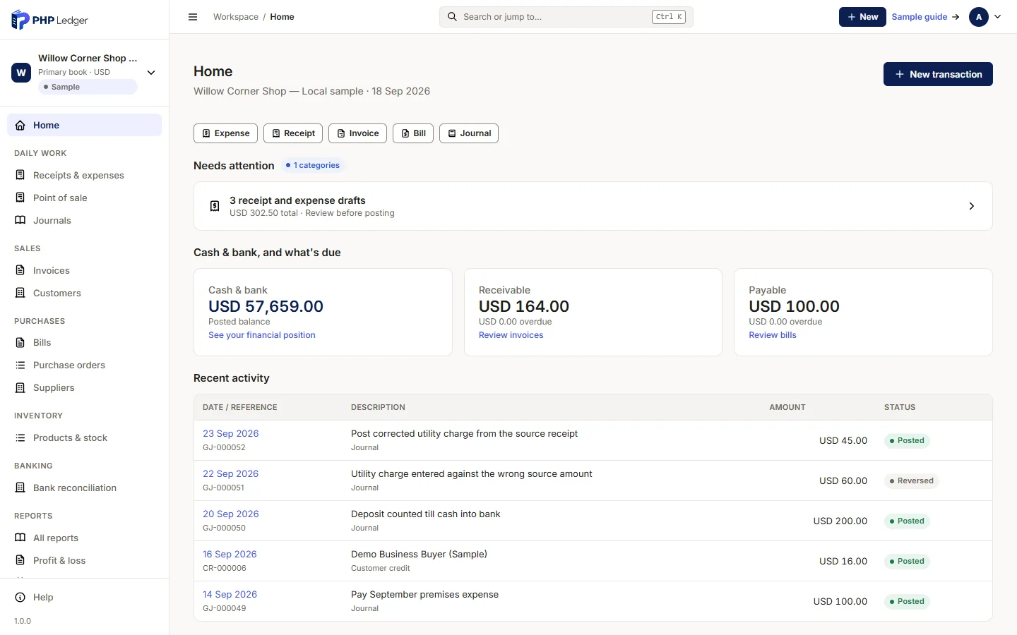Click the receipt drafts dollar icon

click(x=215, y=206)
